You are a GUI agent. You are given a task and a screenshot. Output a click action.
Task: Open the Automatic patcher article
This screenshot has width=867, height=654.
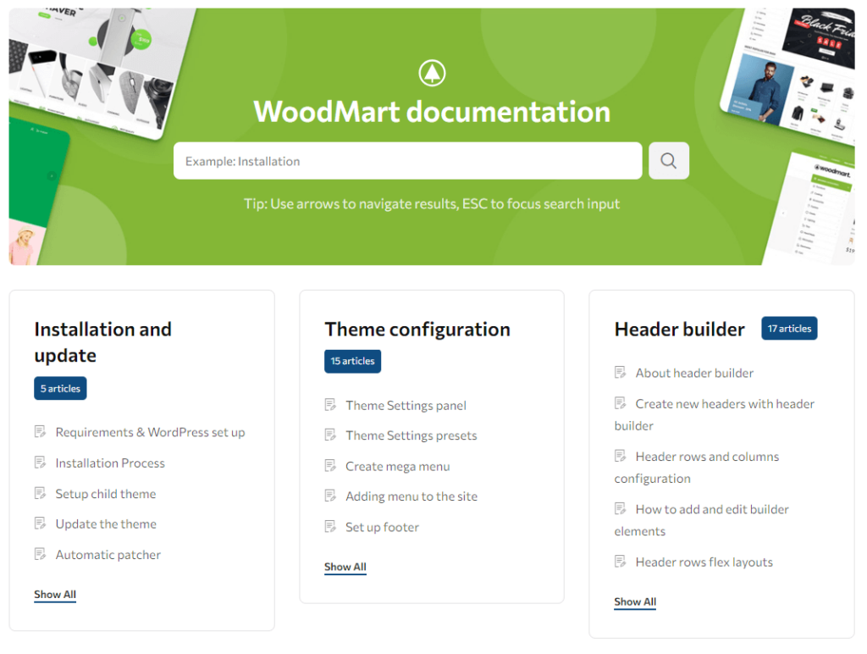[x=108, y=554]
